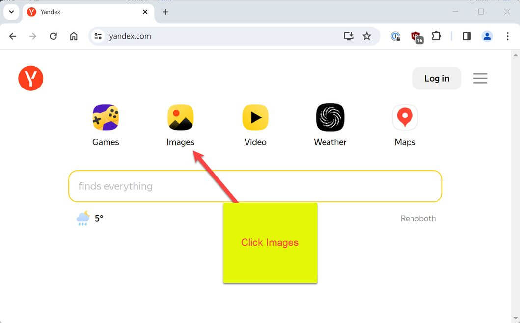The height and width of the screenshot is (323, 520).
Task: Open the Yandex Images icon
Action: 180,117
